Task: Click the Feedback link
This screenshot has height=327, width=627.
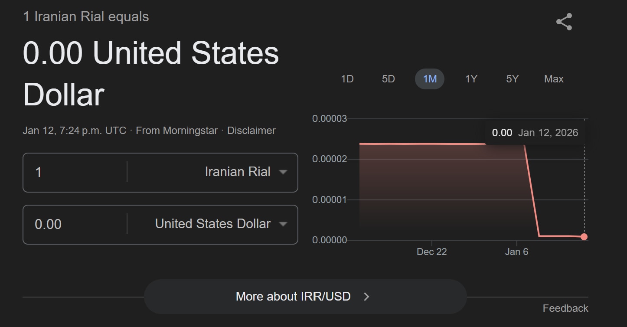Action: 565,308
